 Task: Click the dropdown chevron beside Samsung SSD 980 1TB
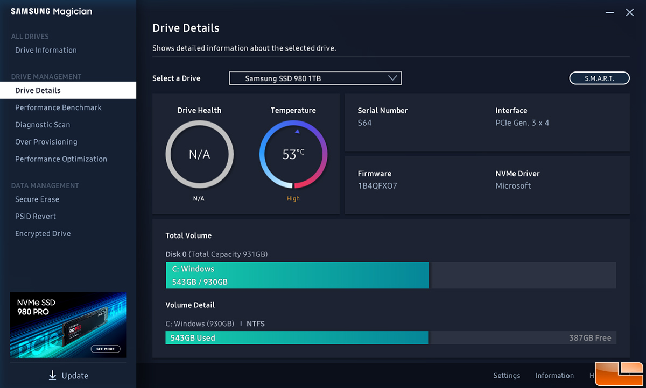pyautogui.click(x=393, y=78)
